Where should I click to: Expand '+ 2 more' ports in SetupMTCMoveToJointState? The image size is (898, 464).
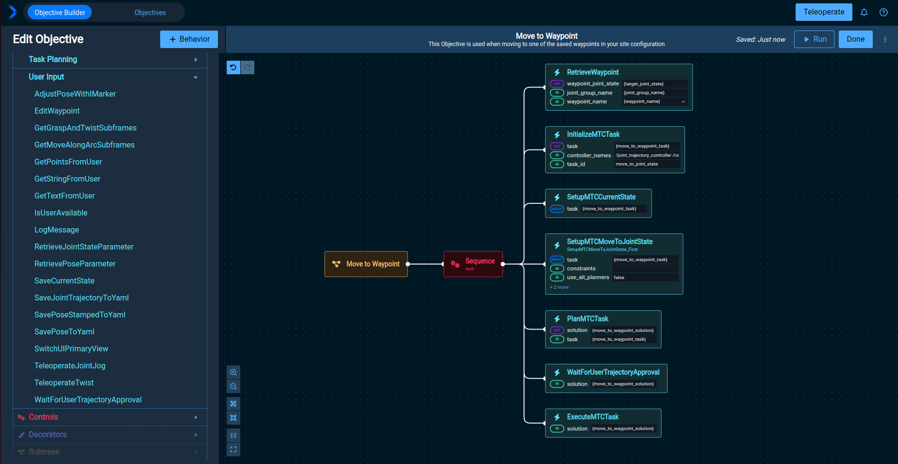pos(559,287)
